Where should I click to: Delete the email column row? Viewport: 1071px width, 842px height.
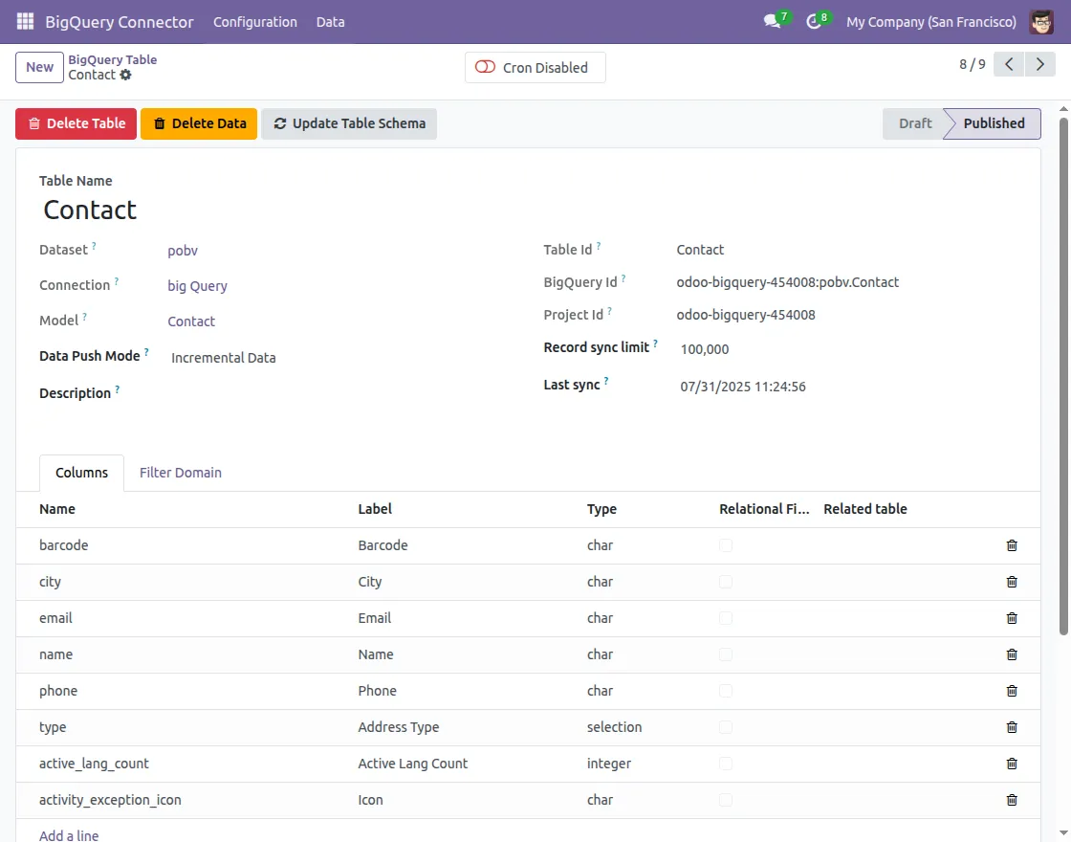coord(1012,618)
